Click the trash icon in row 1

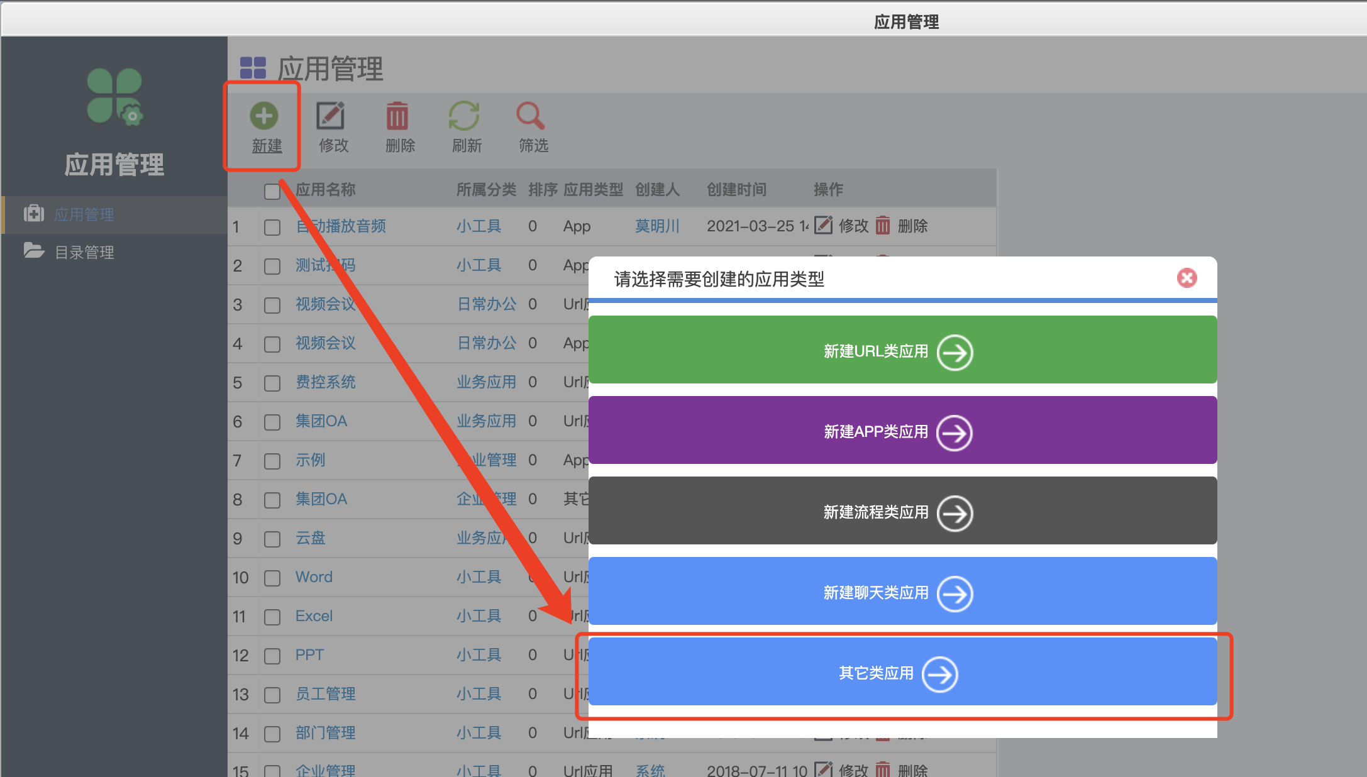883,226
